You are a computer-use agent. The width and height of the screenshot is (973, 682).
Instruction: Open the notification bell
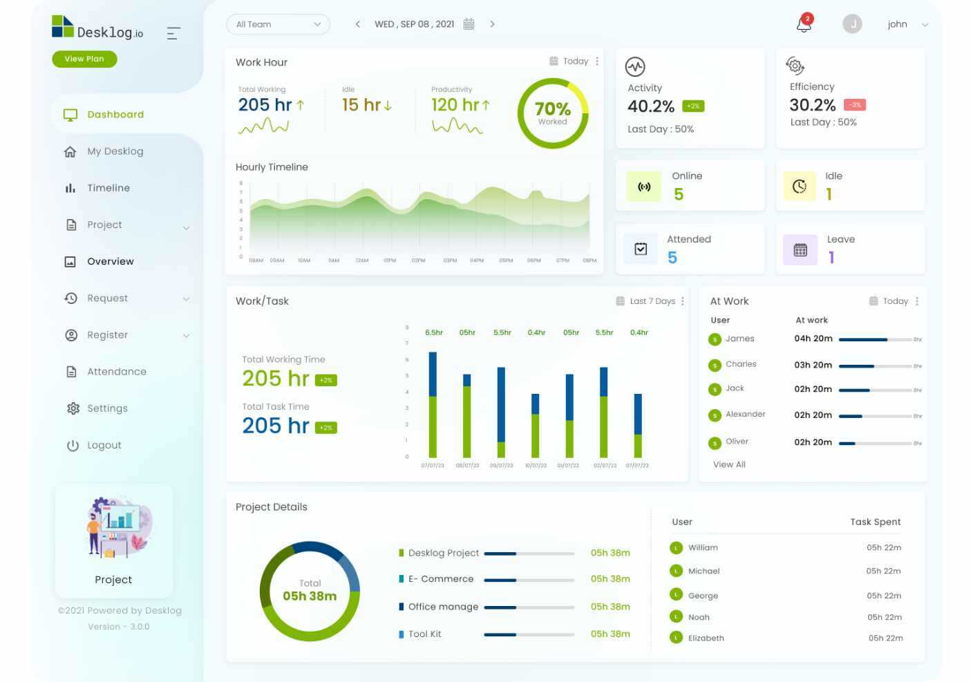pos(804,24)
